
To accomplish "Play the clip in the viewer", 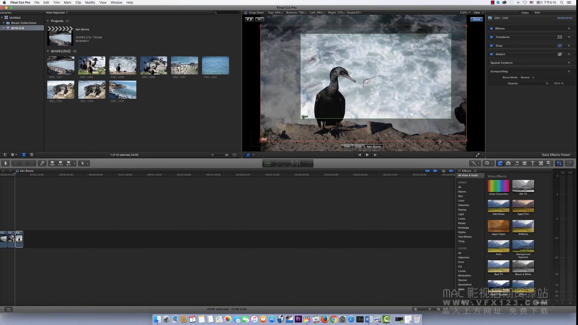I will 367,155.
